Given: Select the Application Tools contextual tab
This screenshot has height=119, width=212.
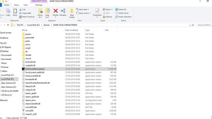Looking at the screenshot, I should pyautogui.click(x=39, y=1).
